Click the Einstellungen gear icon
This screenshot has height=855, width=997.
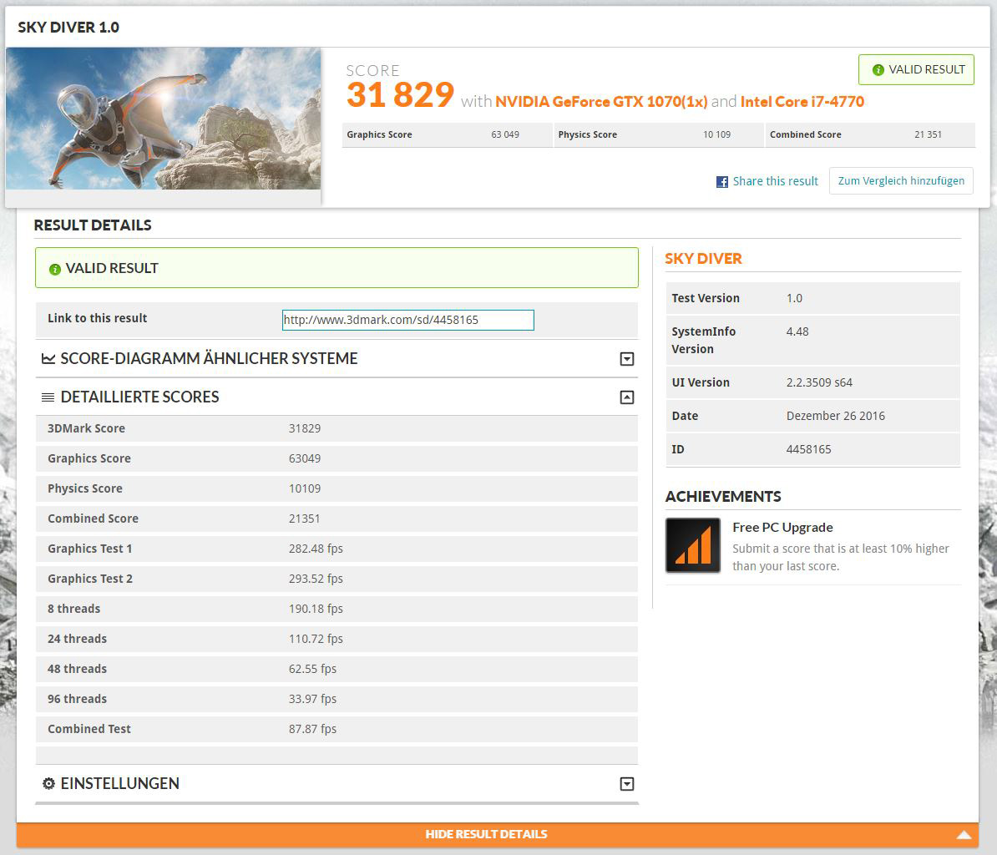[x=48, y=784]
